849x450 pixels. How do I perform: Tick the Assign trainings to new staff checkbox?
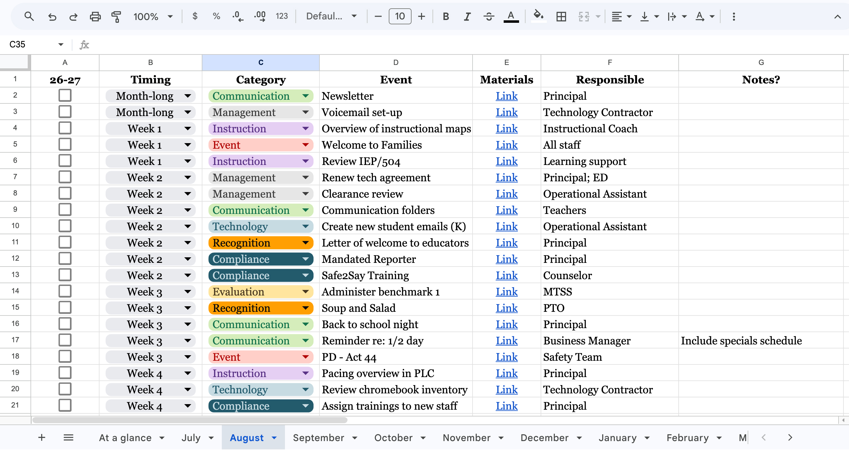click(65, 406)
